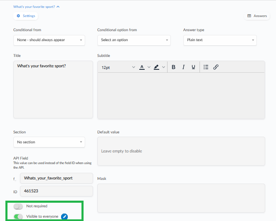Open the Conditional from dropdown
Screen dimensions: 276x221
tap(49, 40)
